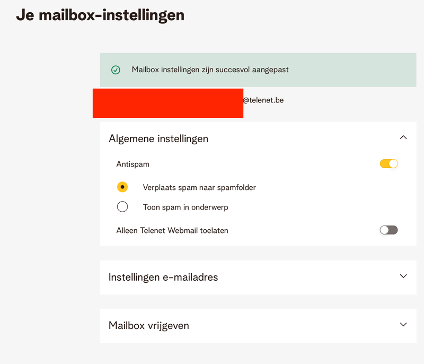Click the "Toon spam in onderwerp" label text
Image resolution: width=424 pixels, height=364 pixels.
(185, 207)
